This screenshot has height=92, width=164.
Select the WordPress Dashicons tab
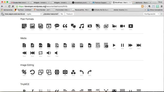[122, 3]
